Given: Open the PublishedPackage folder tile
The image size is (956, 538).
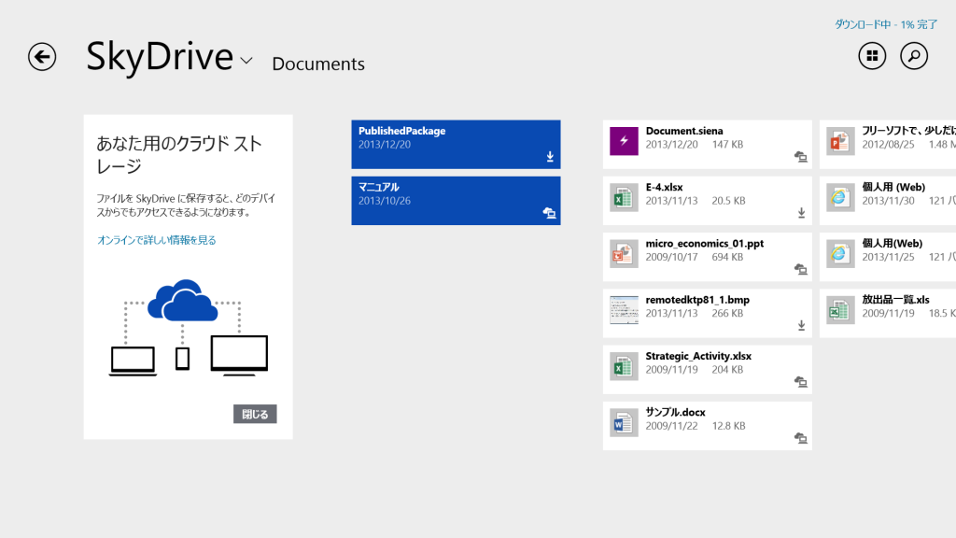Looking at the screenshot, I should (456, 144).
